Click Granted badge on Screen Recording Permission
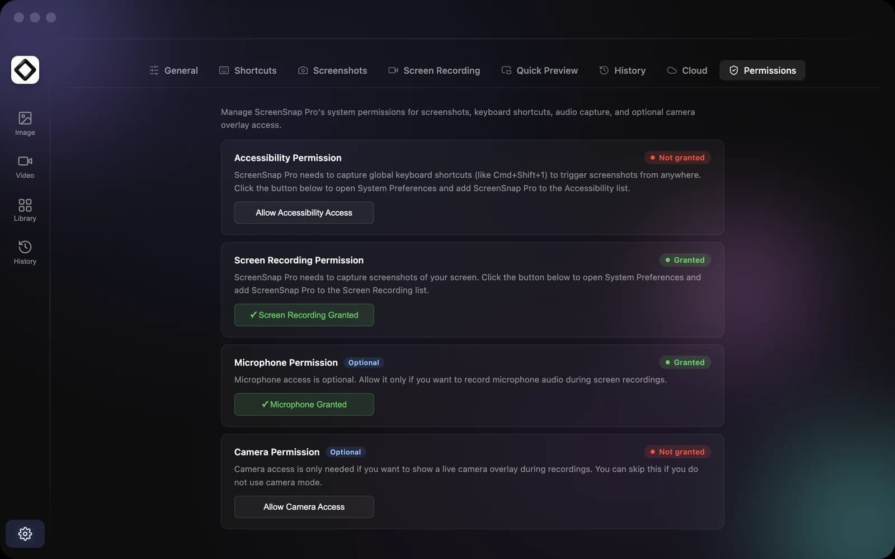 [685, 260]
